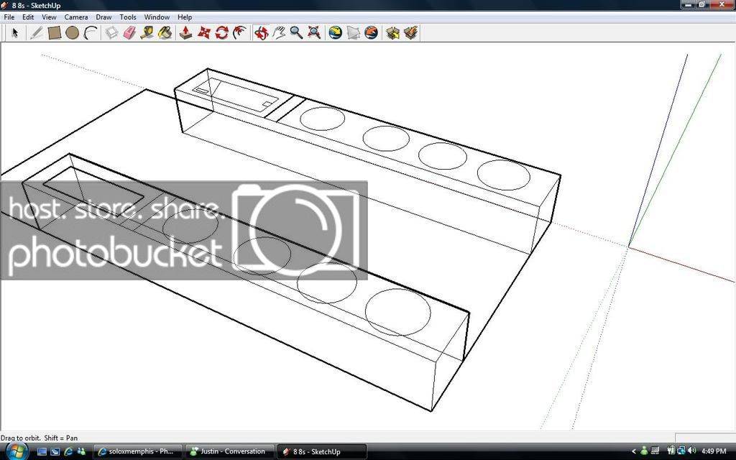Open the File menu
The image size is (736, 460).
(9, 17)
